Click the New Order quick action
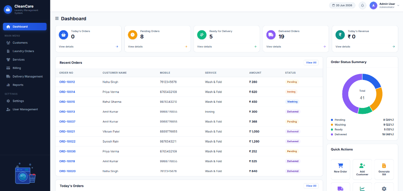403x191 pixels. (340, 169)
